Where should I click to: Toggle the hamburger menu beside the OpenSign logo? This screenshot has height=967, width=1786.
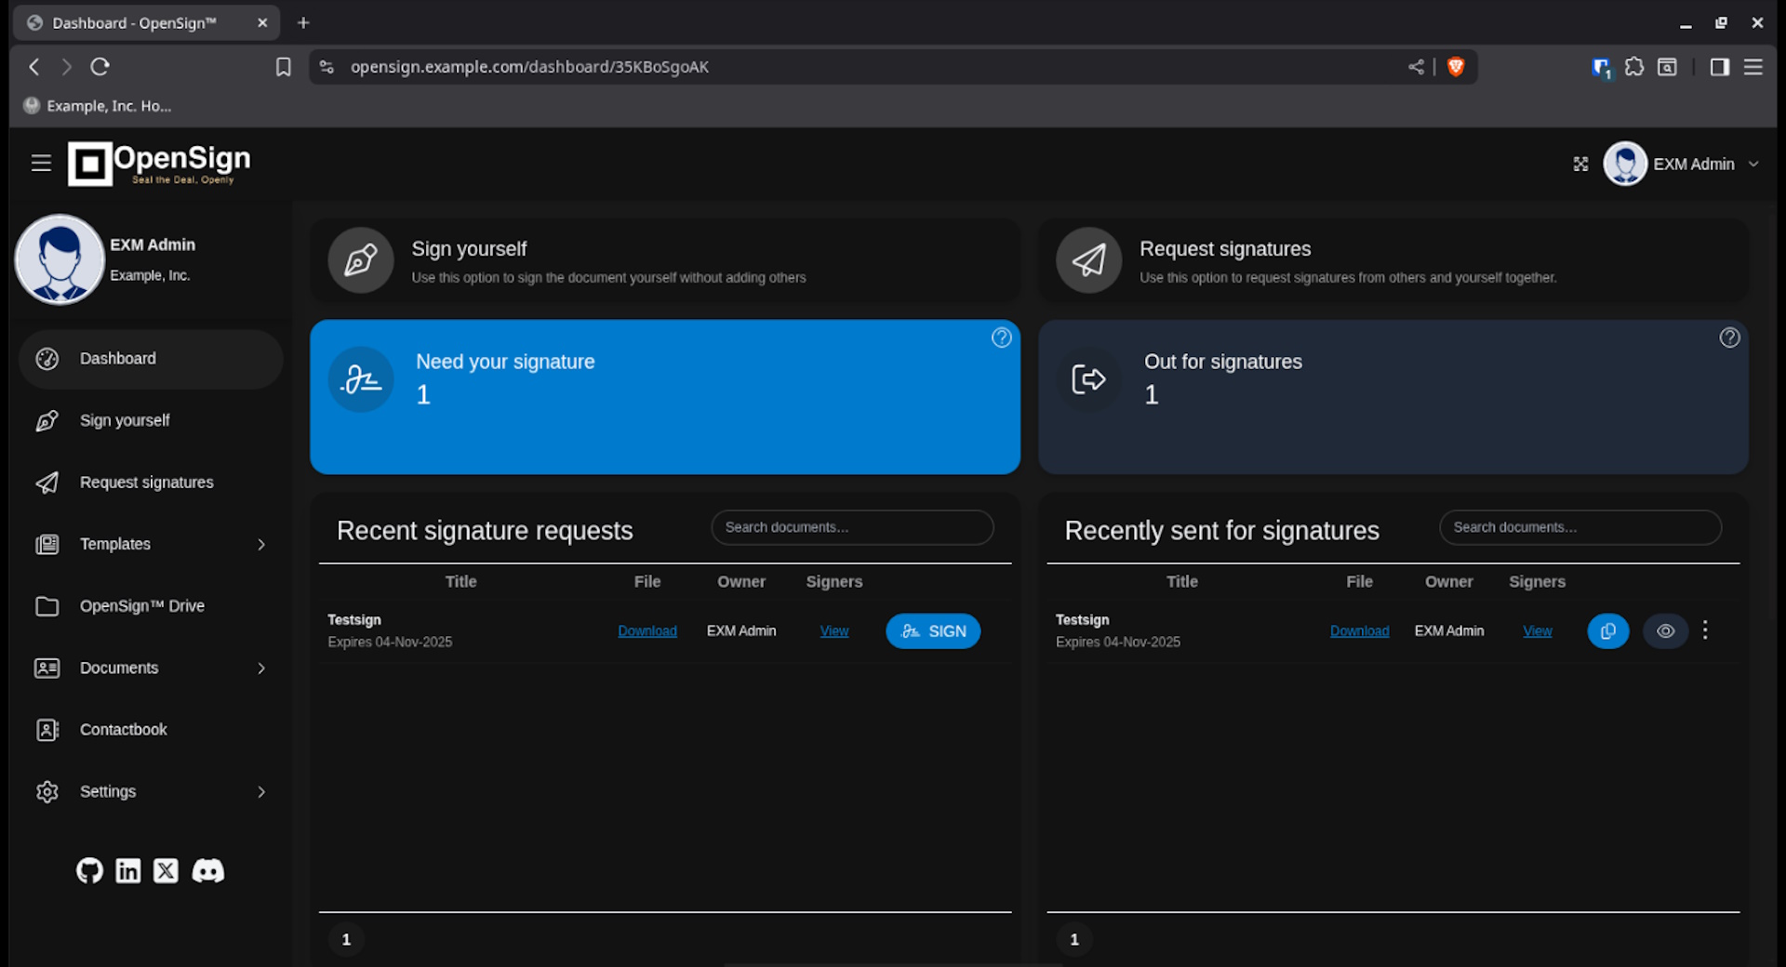(x=41, y=163)
